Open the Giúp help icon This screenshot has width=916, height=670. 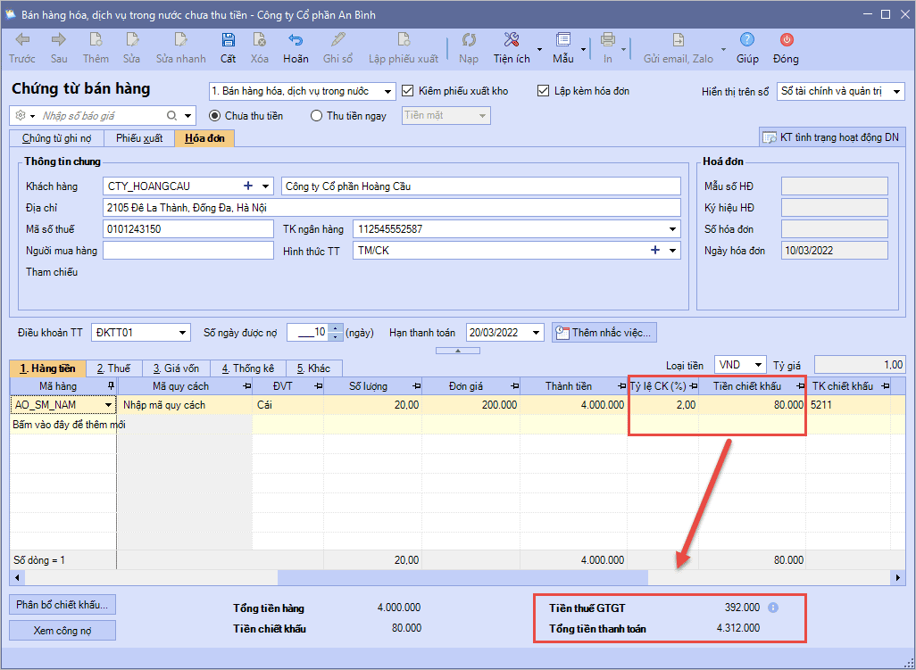(746, 39)
